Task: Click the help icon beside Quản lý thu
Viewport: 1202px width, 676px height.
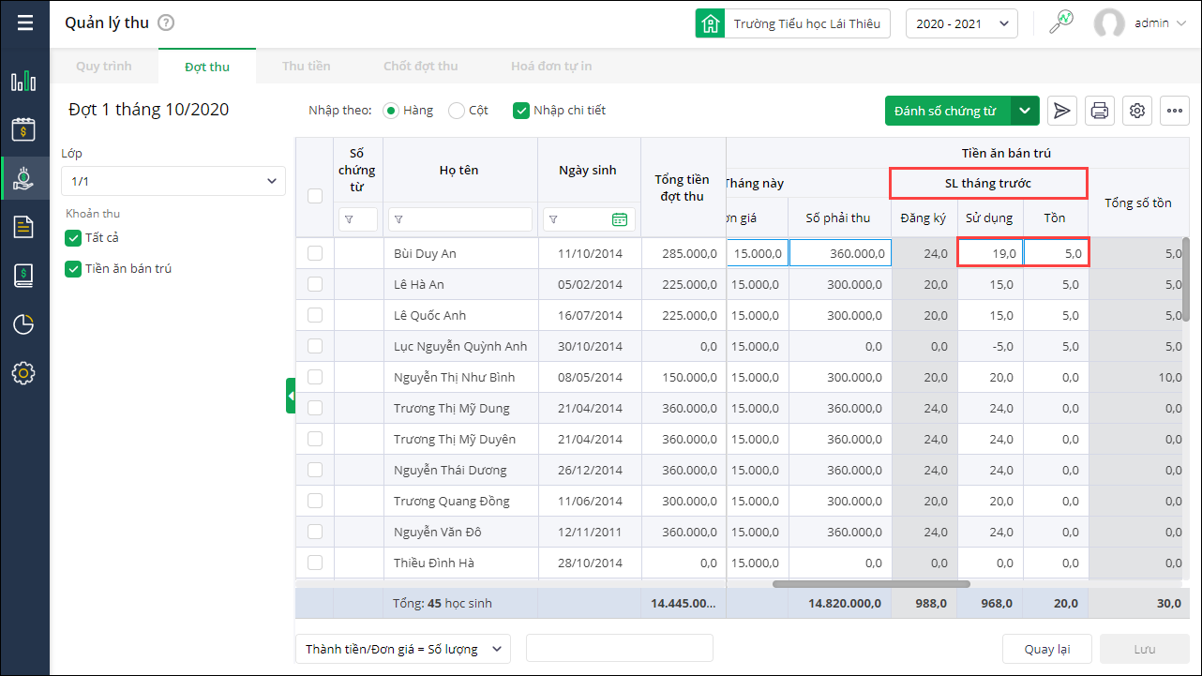Action: pos(166,23)
